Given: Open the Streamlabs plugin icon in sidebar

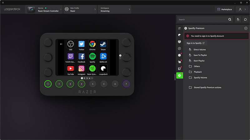Looking at the screenshot, I should pos(179,62).
